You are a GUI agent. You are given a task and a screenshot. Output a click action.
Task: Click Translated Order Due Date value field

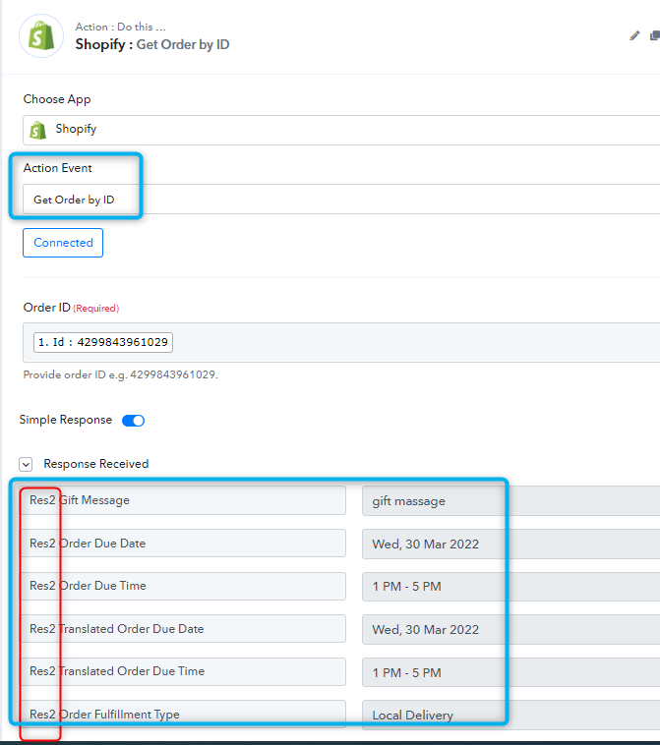click(x=510, y=630)
